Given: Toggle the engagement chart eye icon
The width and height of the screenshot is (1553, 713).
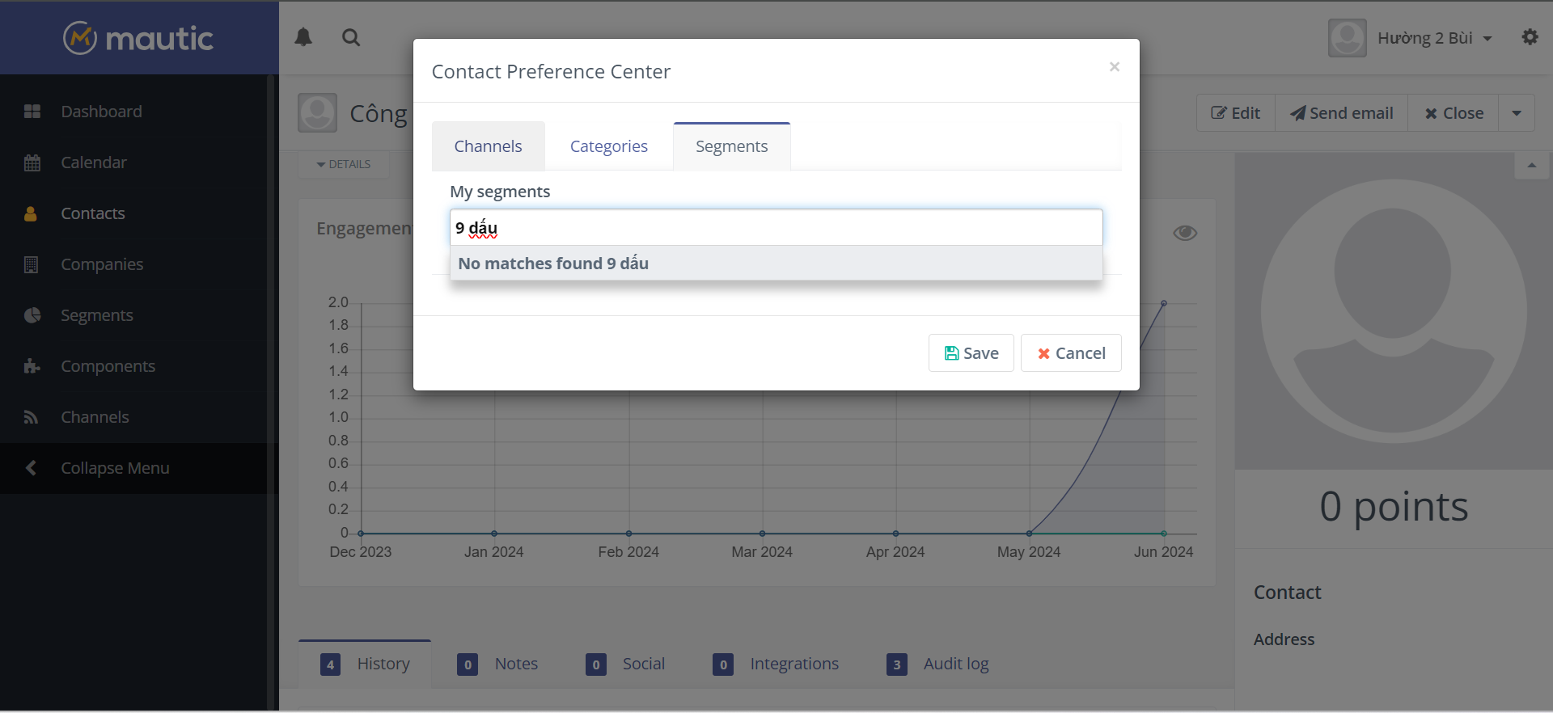Looking at the screenshot, I should coord(1185,233).
